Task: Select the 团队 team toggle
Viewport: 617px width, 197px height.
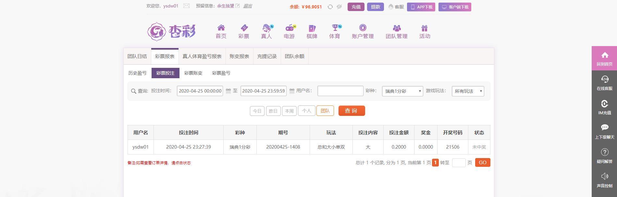Action: tap(325, 111)
